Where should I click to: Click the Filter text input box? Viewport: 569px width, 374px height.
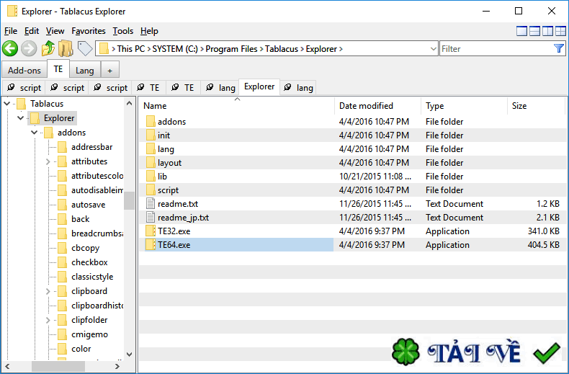click(x=496, y=49)
